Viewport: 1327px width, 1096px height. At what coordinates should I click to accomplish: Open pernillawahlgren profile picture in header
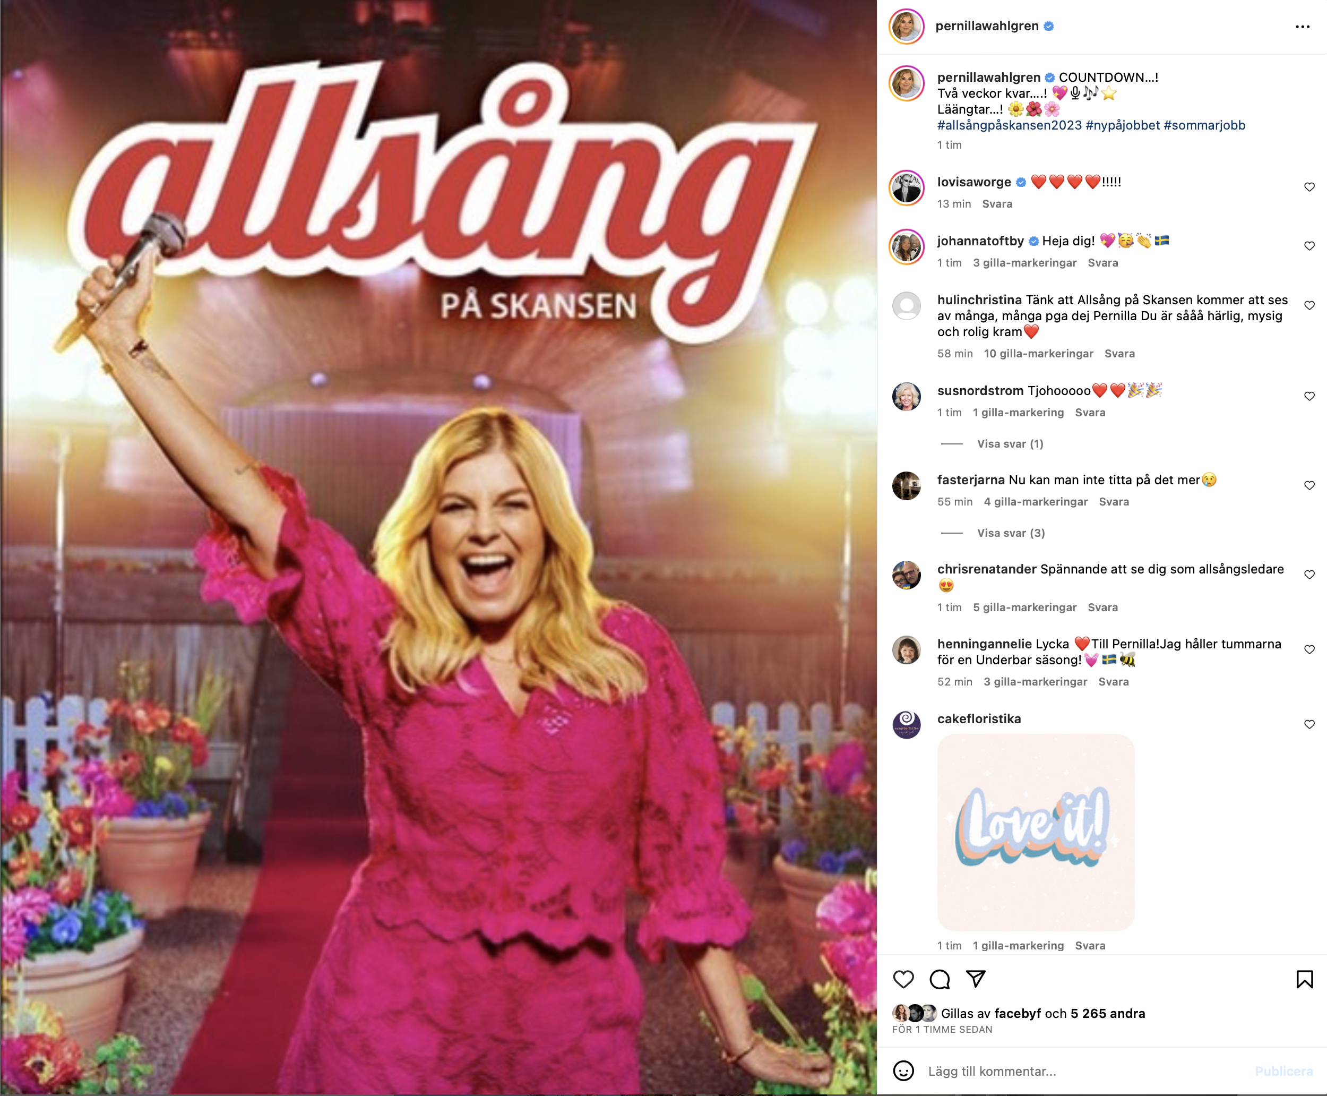pos(906,27)
